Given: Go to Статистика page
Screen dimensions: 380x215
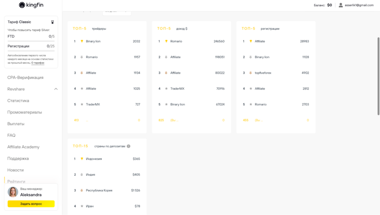Looking at the screenshot, I should coord(18,101).
